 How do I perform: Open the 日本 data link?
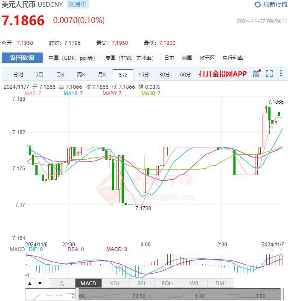(169, 58)
